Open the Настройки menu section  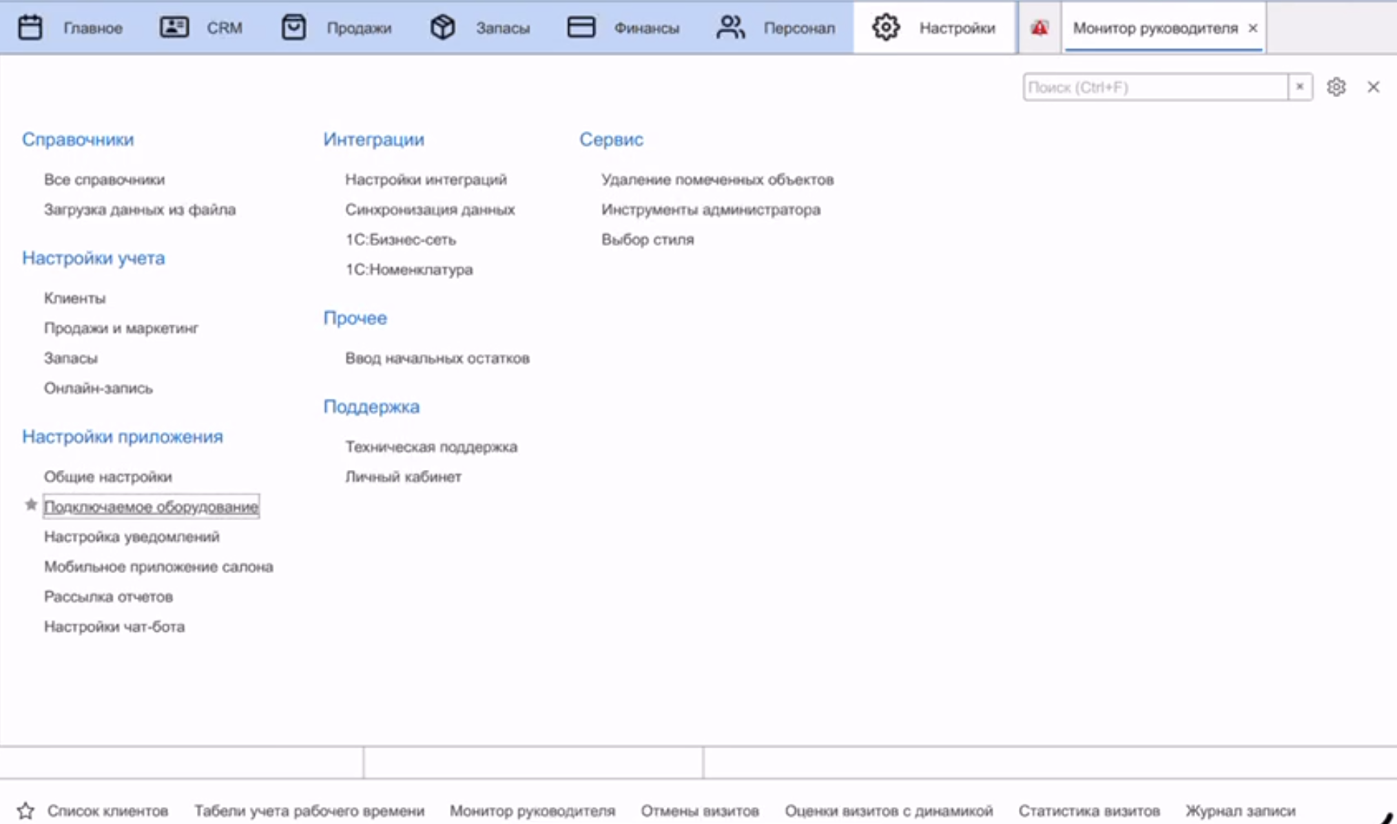pyautogui.click(x=935, y=28)
